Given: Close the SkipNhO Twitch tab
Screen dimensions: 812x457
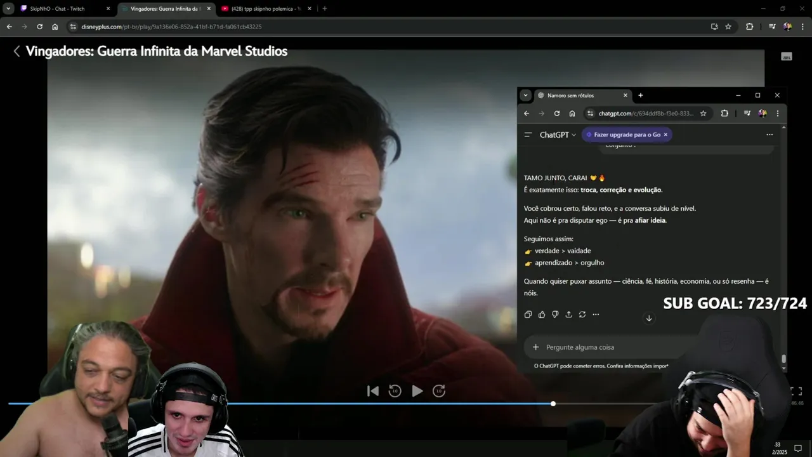Looking at the screenshot, I should click(x=108, y=9).
